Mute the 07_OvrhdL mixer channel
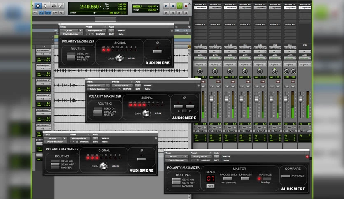This screenshot has height=199, width=344. (293, 87)
